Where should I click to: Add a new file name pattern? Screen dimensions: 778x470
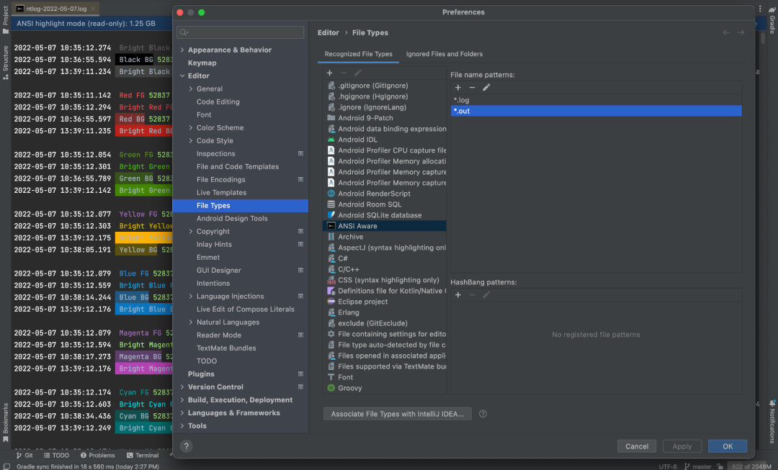pos(458,87)
